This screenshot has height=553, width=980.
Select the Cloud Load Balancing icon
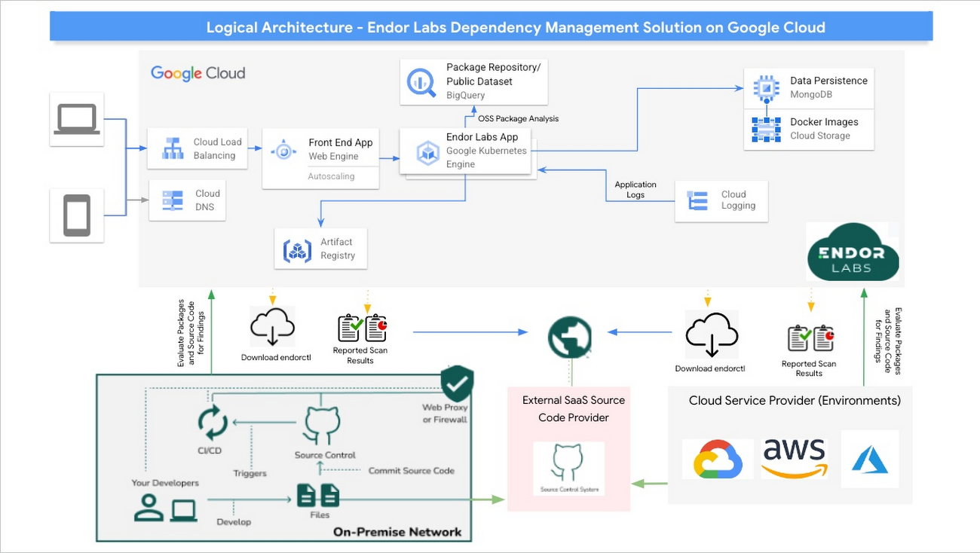click(173, 148)
